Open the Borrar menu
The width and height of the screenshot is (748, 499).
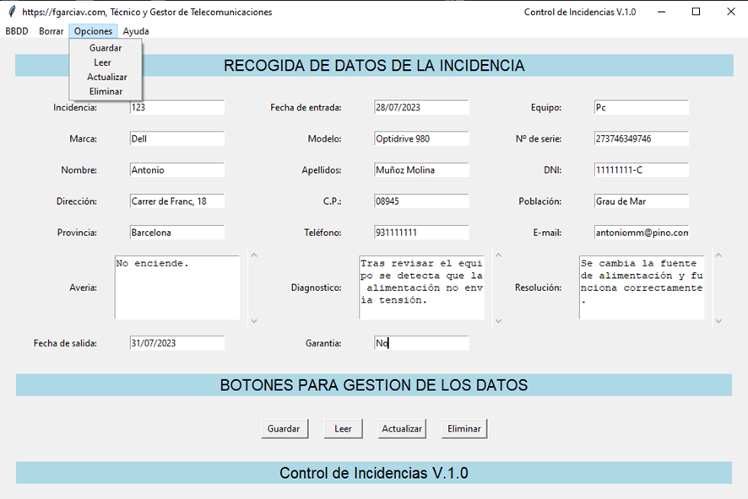[51, 31]
